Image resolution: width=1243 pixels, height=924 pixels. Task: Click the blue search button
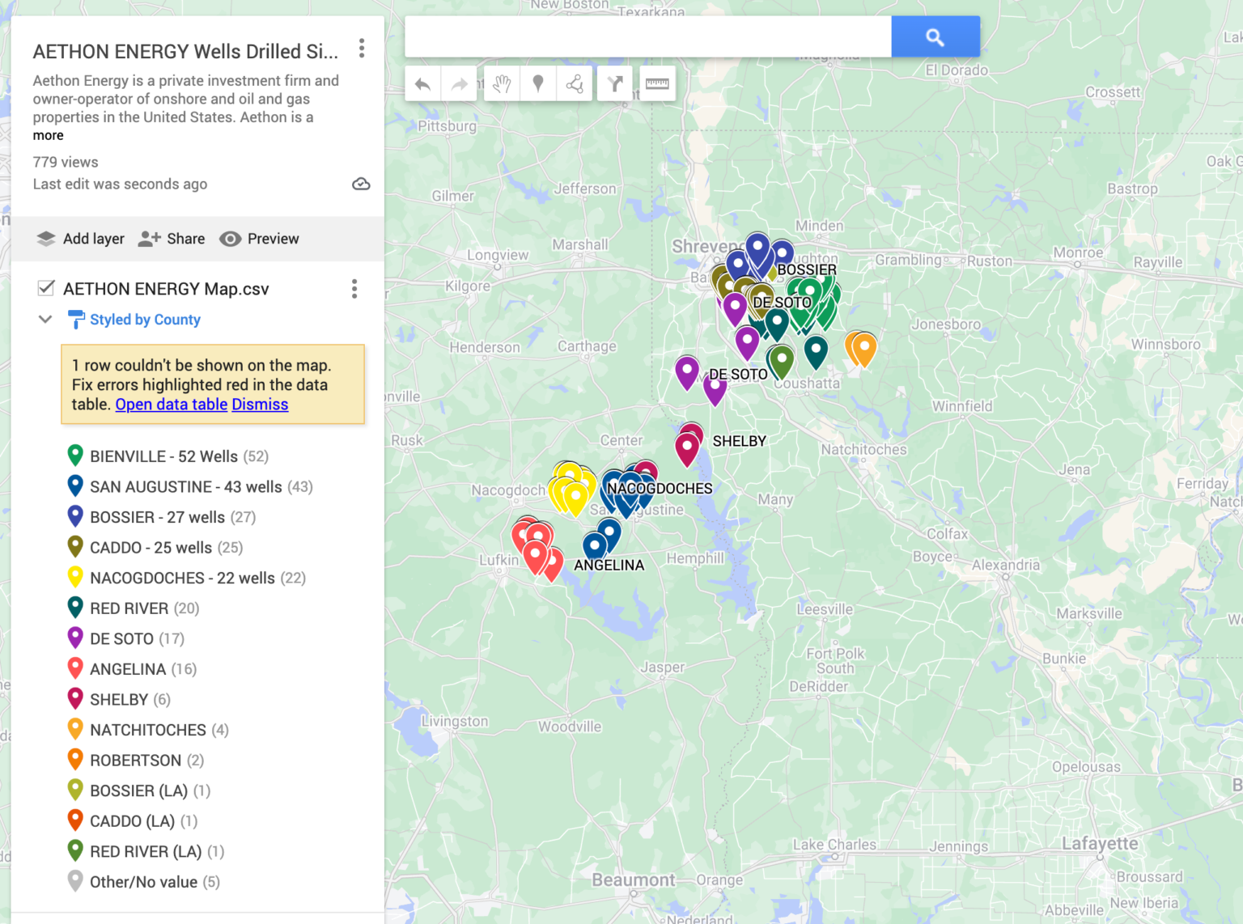[935, 37]
